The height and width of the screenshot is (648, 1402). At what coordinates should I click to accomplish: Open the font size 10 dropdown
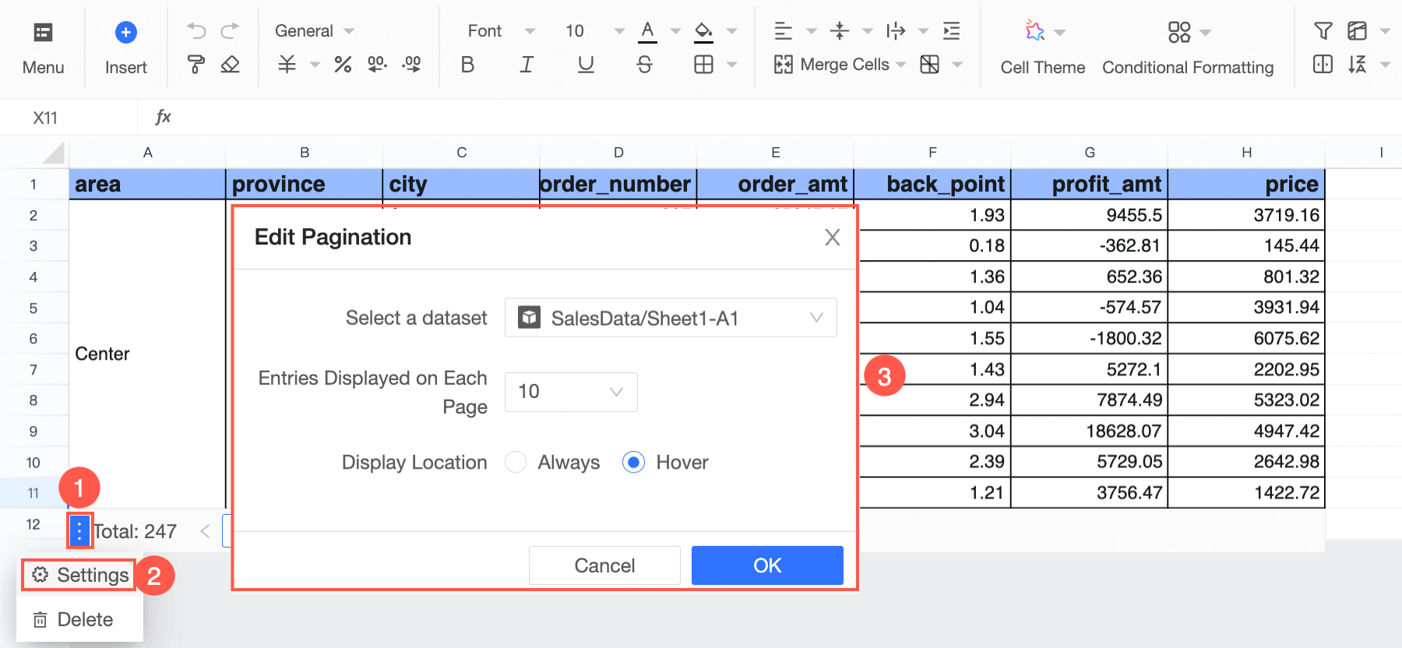tap(595, 31)
